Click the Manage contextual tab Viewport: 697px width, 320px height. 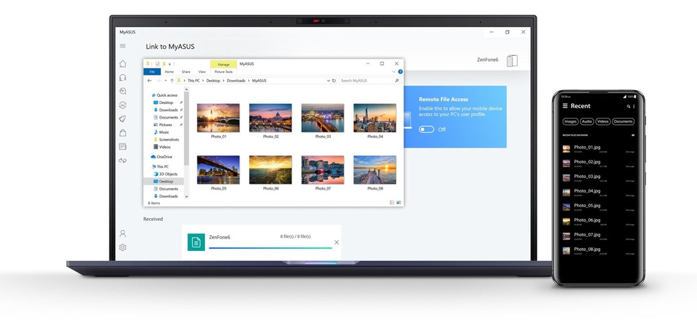(224, 64)
